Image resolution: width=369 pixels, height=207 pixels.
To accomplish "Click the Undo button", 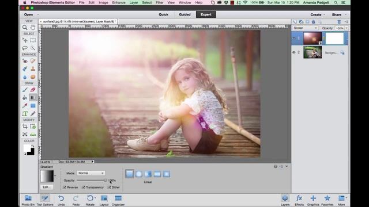I will pos(61,201).
